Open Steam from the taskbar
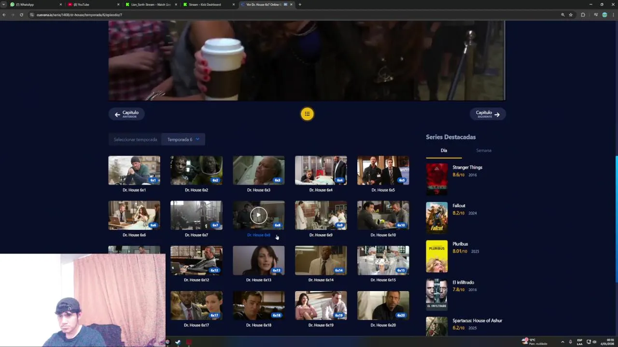 (x=178, y=342)
